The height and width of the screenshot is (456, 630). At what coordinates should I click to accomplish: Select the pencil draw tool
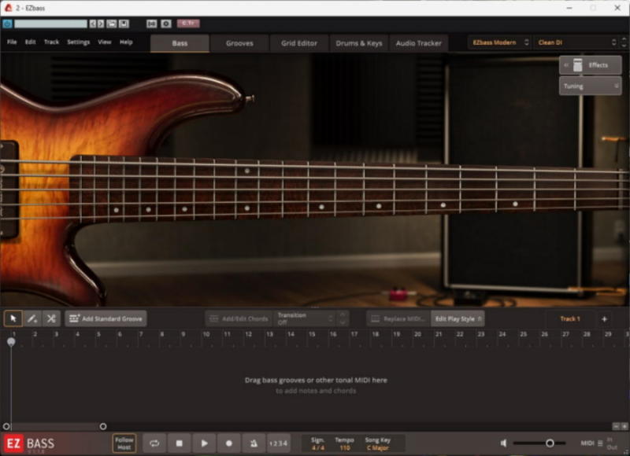(x=32, y=318)
